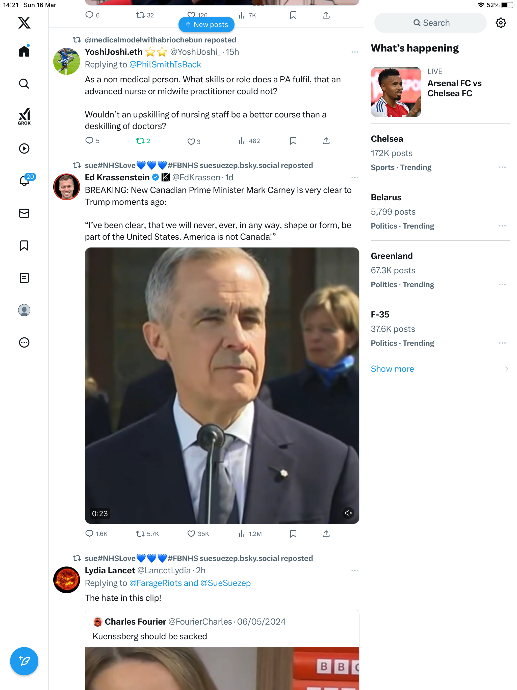The image size is (517, 690).
Task: Like the YoshiJoshi.eth post
Action: coord(194,141)
